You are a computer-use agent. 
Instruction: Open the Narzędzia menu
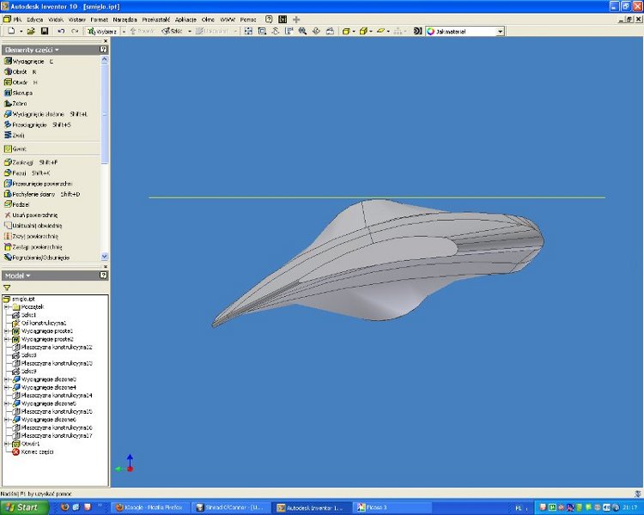[125, 19]
